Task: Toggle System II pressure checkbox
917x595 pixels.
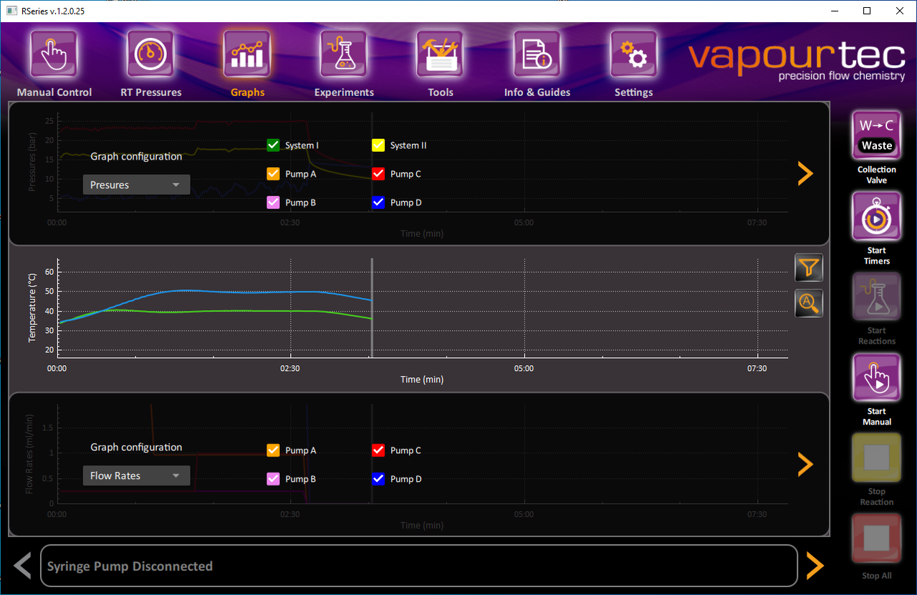Action: pyautogui.click(x=378, y=145)
